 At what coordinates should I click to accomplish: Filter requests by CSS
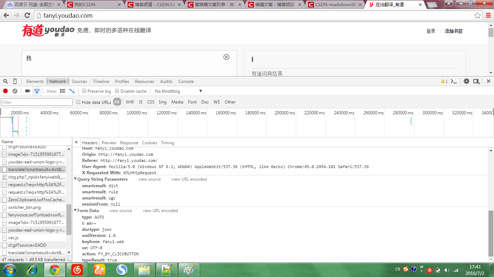tap(151, 102)
